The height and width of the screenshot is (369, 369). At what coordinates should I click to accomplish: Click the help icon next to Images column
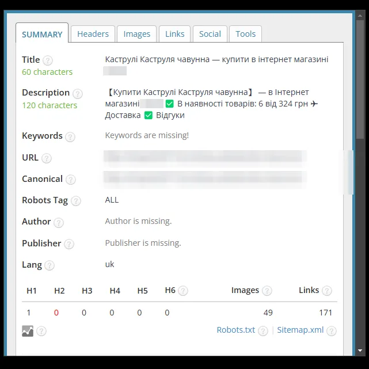pos(267,291)
